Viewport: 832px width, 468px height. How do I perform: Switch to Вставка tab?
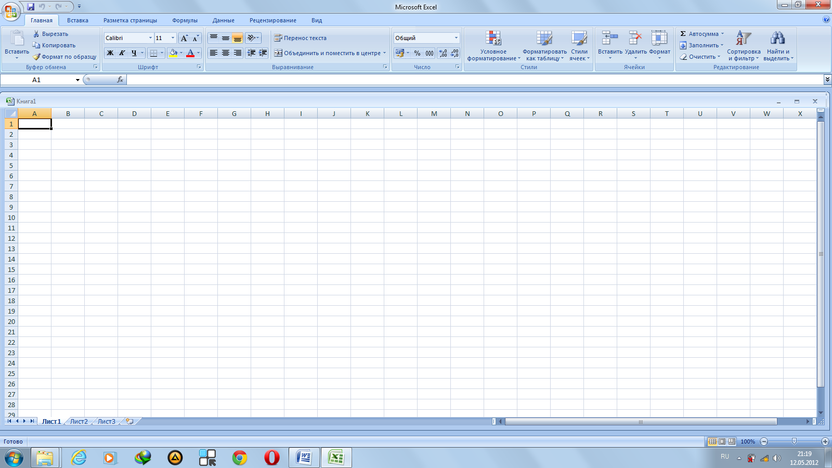[x=77, y=20]
